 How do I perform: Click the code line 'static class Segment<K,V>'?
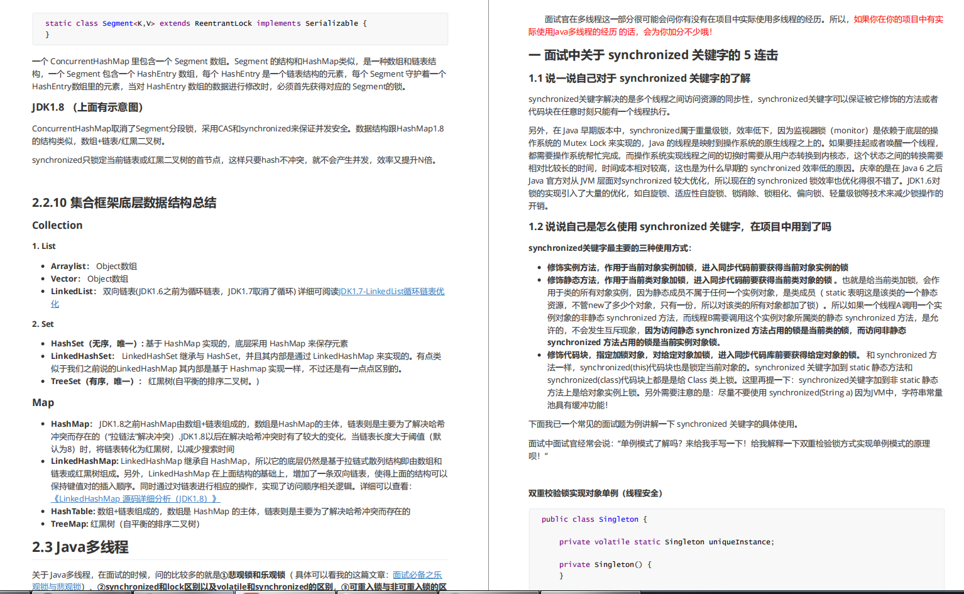pyautogui.click(x=206, y=23)
